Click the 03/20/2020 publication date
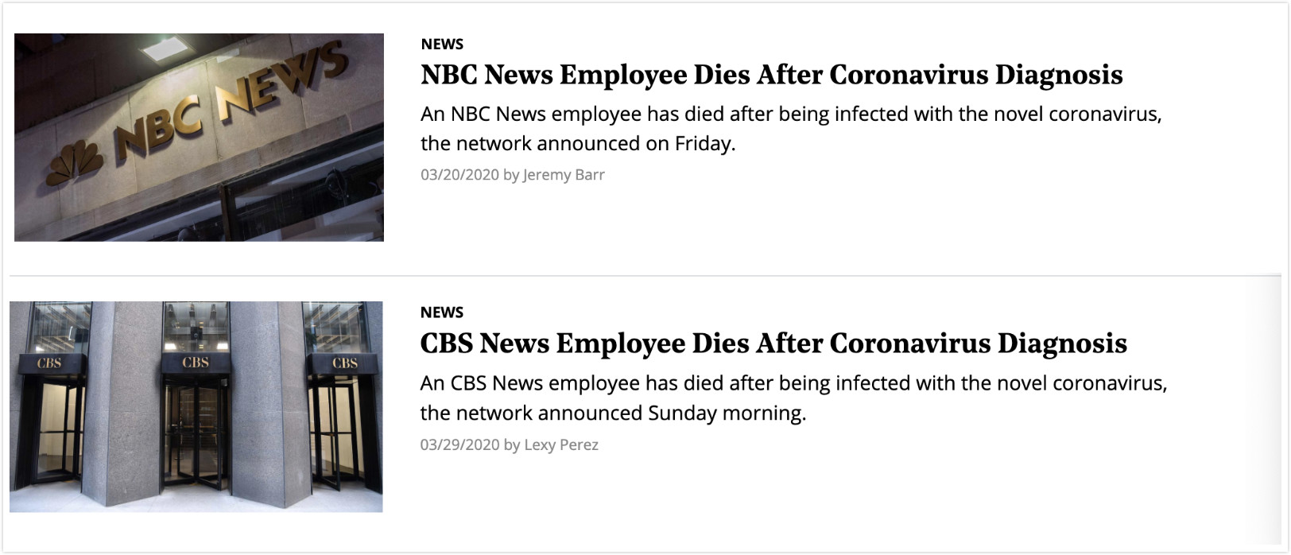 [x=459, y=175]
